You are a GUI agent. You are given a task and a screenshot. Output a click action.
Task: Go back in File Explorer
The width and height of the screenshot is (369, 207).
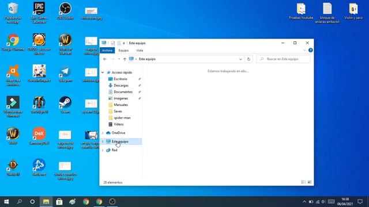coord(105,59)
